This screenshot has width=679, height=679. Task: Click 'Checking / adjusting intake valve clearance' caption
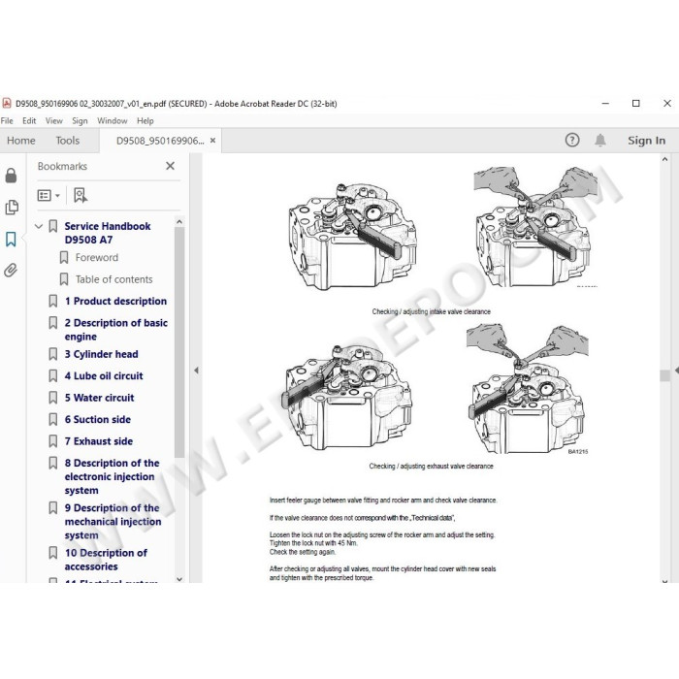[431, 311]
